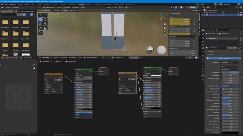Viewport: 243px width, 136px height.
Task: Expand the Vorschau panel in material properties
Action: (211, 51)
